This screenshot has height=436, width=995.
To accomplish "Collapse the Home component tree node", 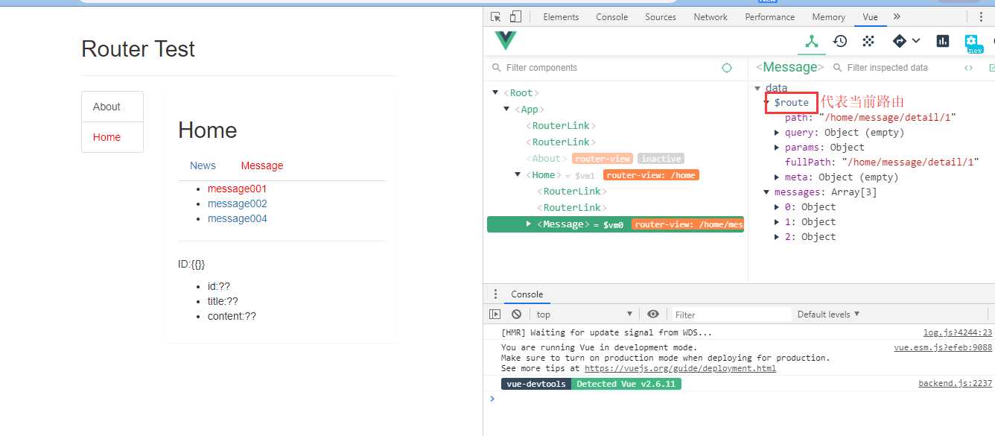I will point(518,175).
